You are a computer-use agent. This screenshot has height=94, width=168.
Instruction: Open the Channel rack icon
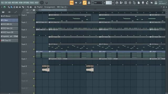(x=125, y=3)
